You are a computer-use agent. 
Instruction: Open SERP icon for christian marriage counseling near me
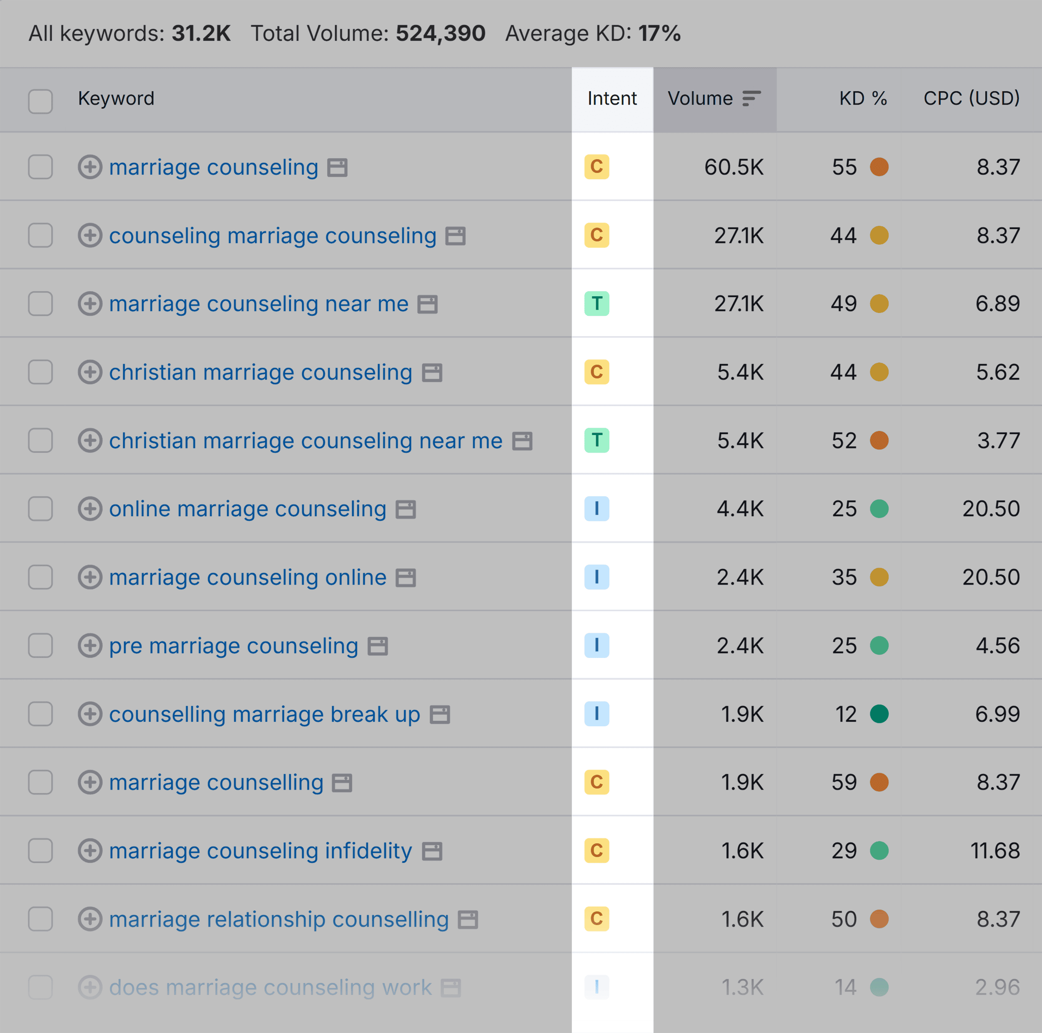click(522, 442)
